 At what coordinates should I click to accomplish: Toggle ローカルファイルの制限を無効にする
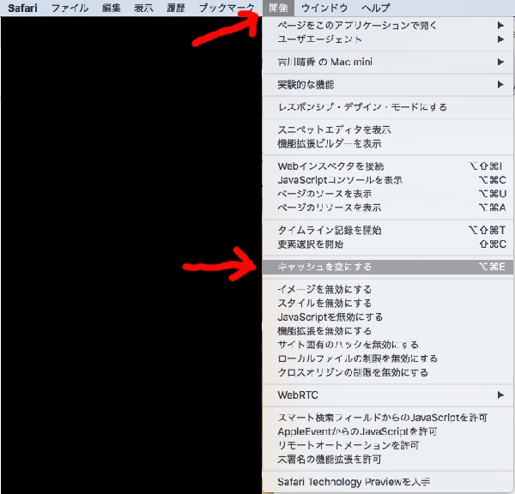pos(388,358)
